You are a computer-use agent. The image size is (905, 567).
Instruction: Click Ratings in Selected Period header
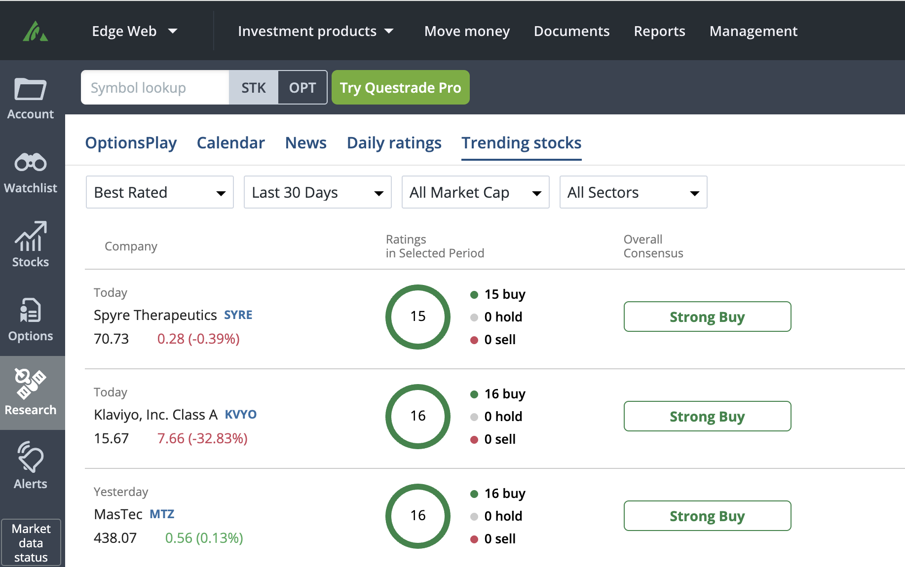[x=435, y=246]
